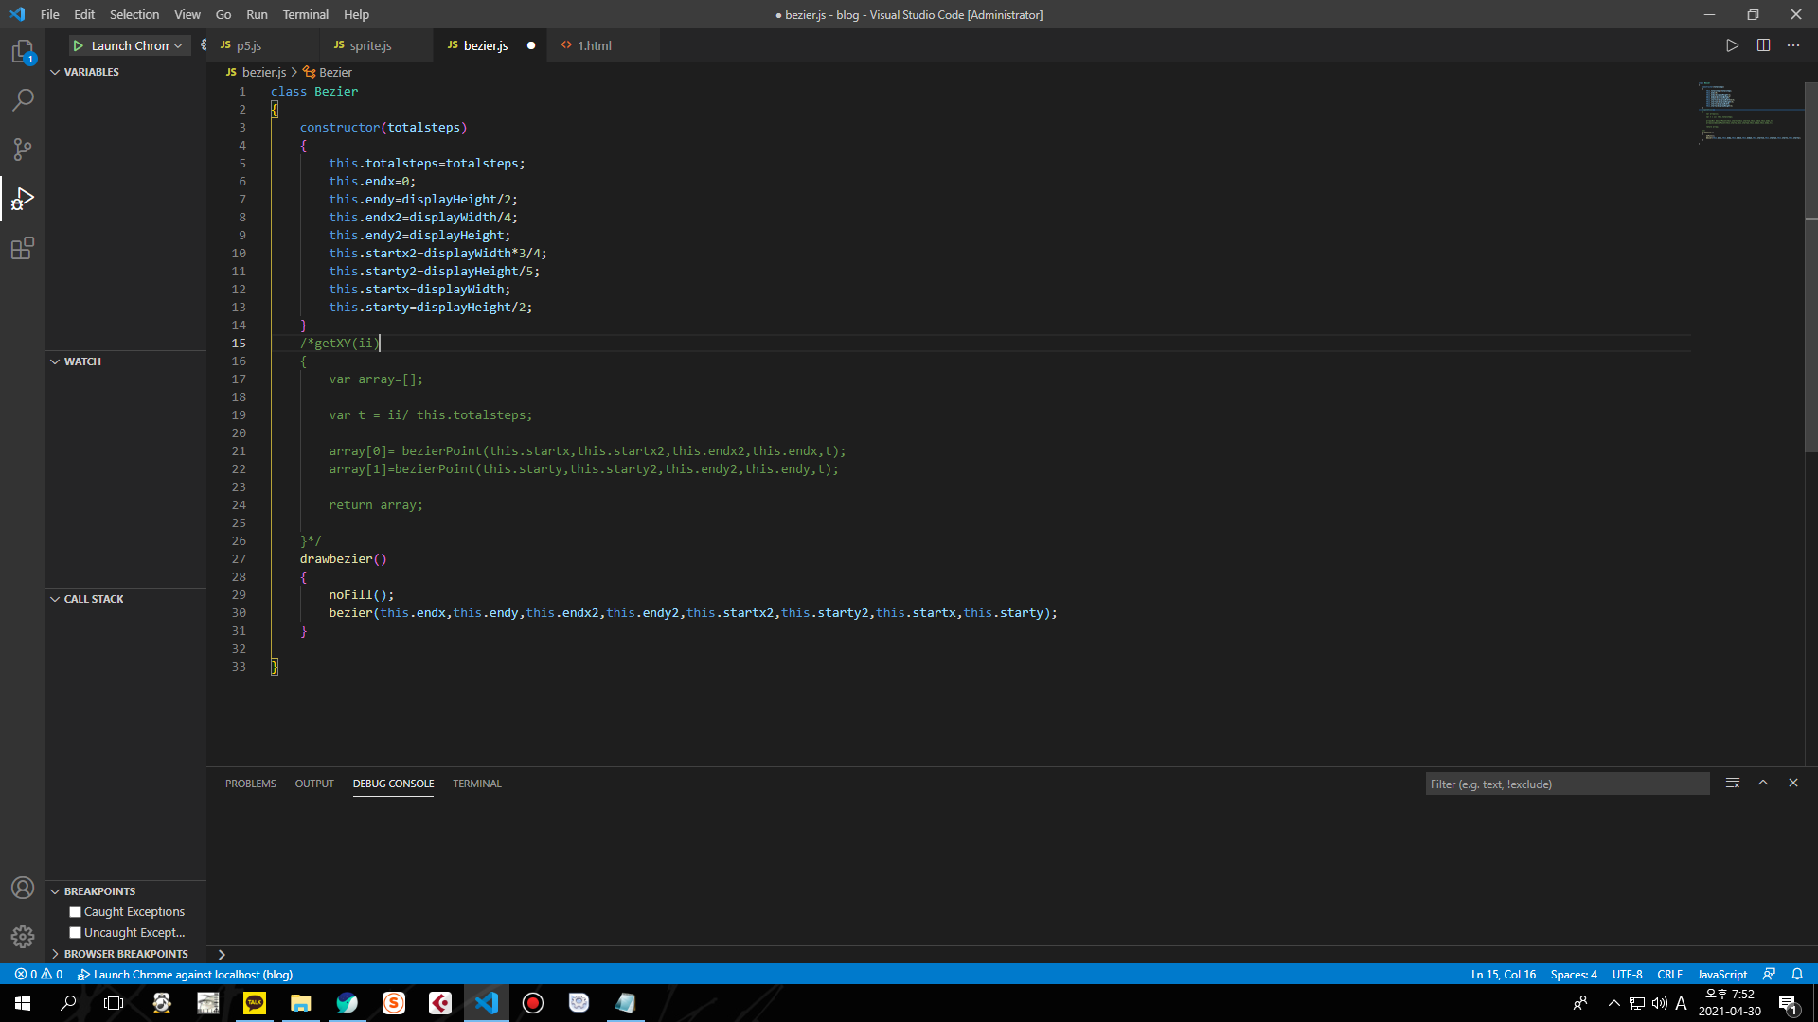Enable the Caught Exceptions checkbox
Viewport: 1818px width, 1022px height.
(x=76, y=912)
